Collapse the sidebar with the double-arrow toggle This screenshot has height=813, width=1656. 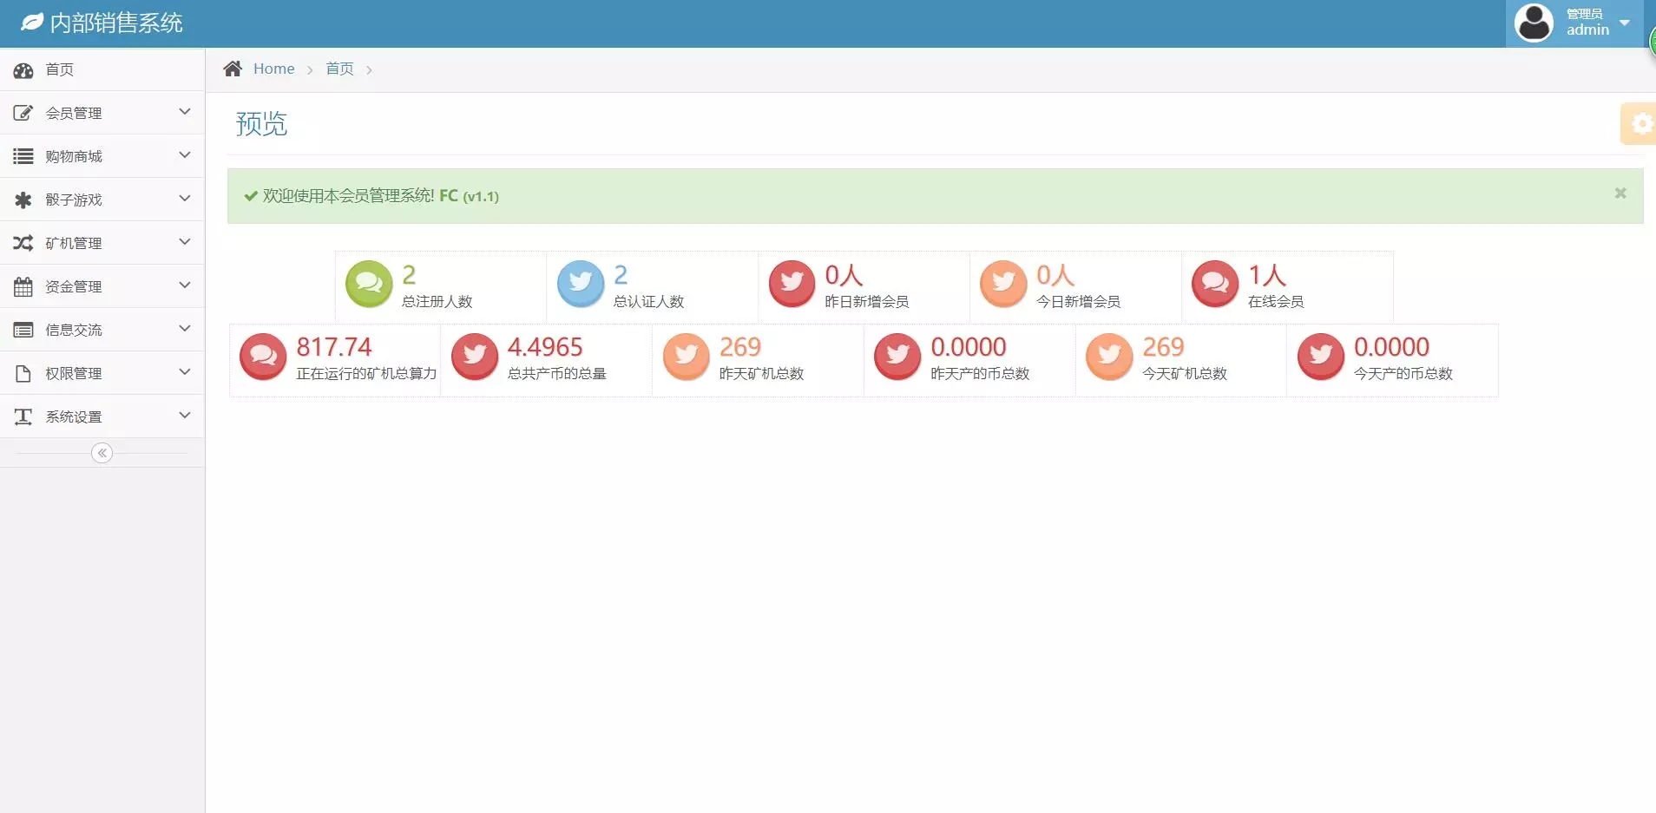(102, 453)
